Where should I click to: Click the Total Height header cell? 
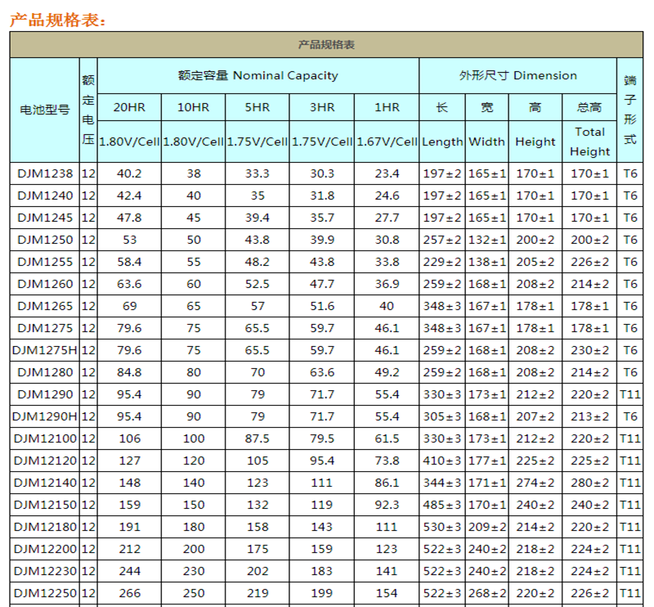(589, 141)
